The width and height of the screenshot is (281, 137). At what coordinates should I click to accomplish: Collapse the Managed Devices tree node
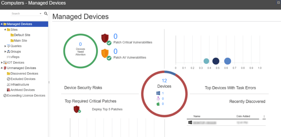(2, 24)
